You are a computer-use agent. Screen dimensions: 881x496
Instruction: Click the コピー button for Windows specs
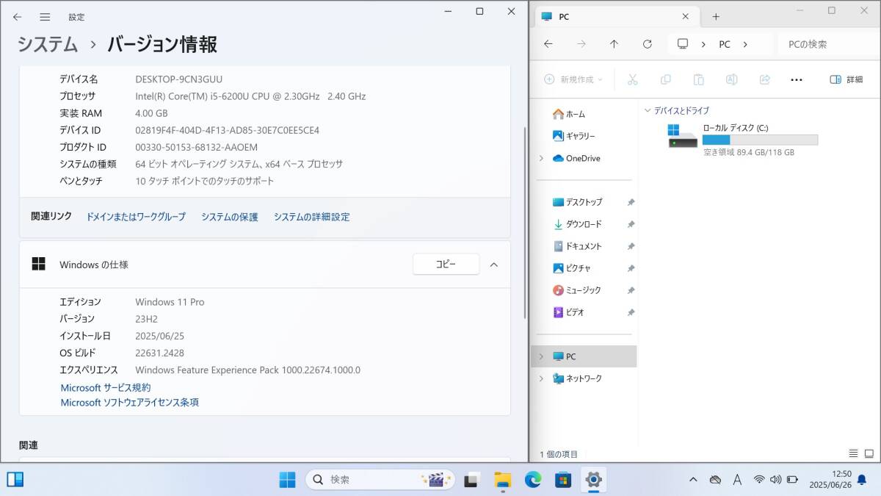pyautogui.click(x=446, y=264)
